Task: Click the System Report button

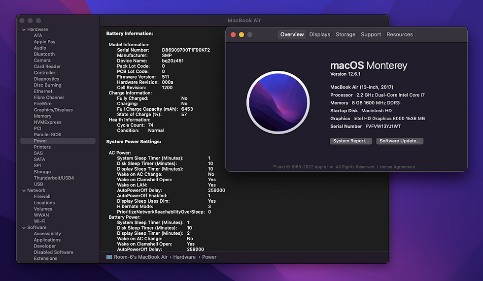Action: [351, 141]
